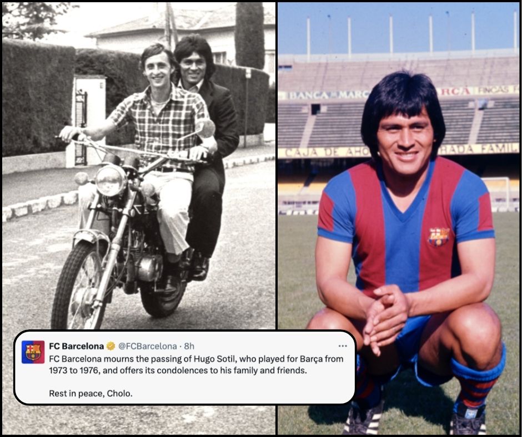The width and height of the screenshot is (522, 437).
Task: Open the three-dot more options menu
Action: 343,346
